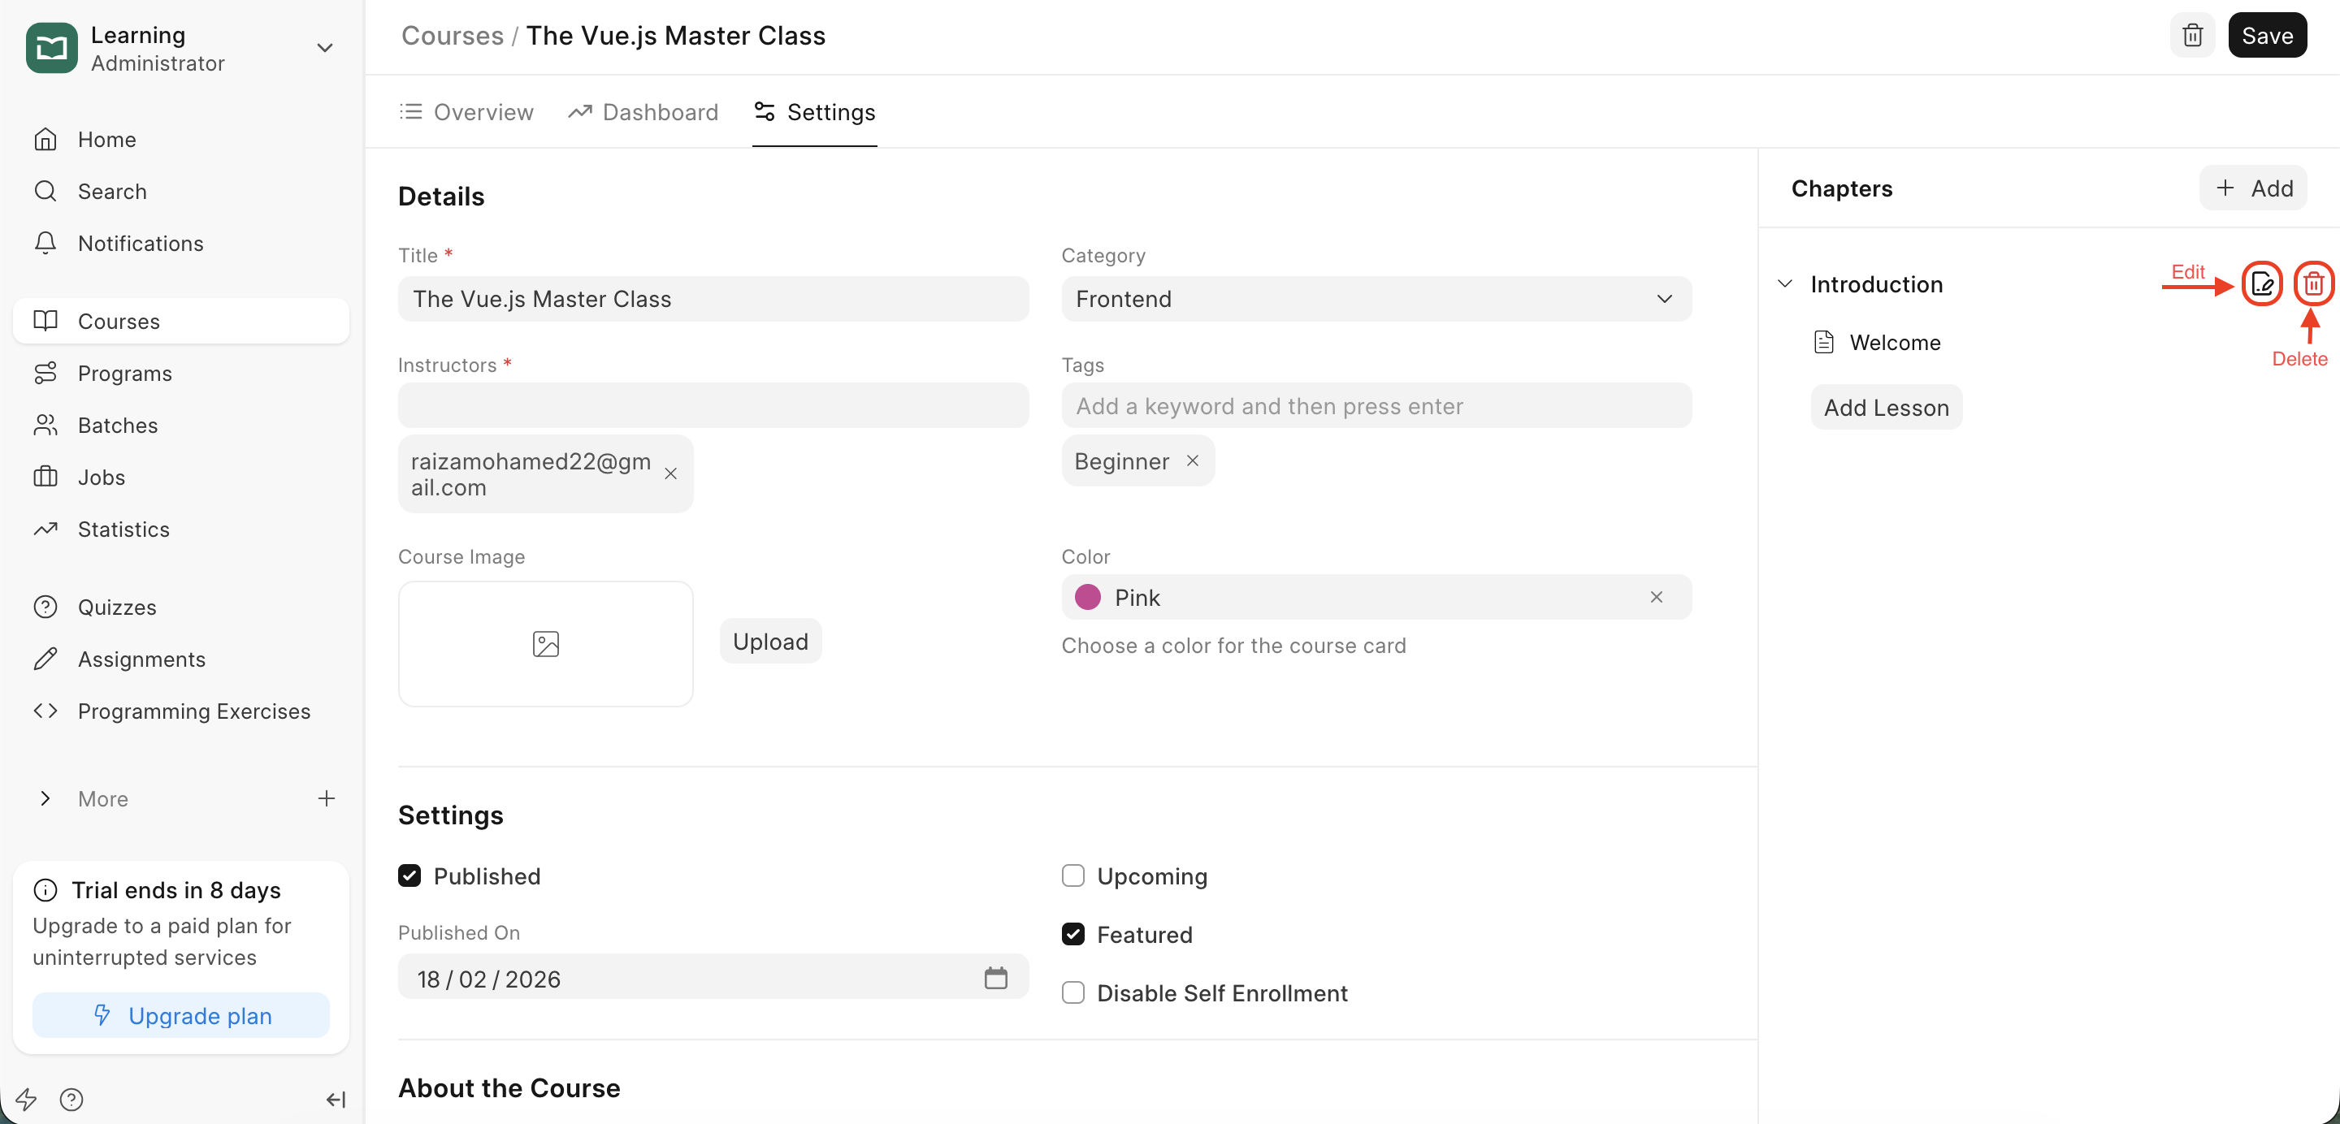Check Disable Self Enrollment
Image resolution: width=2340 pixels, height=1124 pixels.
(x=1072, y=992)
